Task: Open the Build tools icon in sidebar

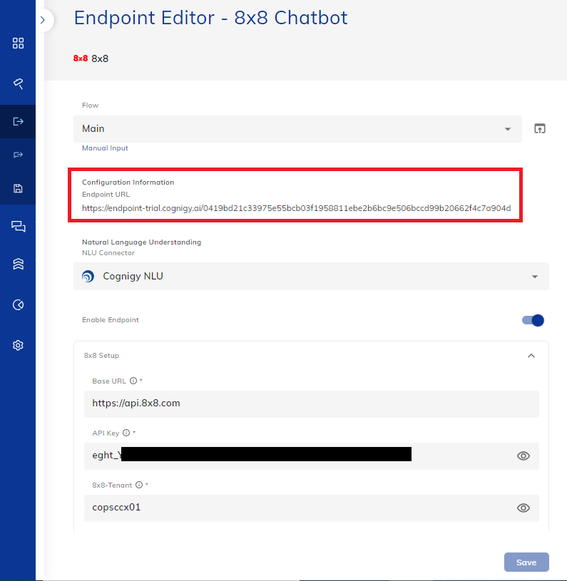Action: click(18, 83)
